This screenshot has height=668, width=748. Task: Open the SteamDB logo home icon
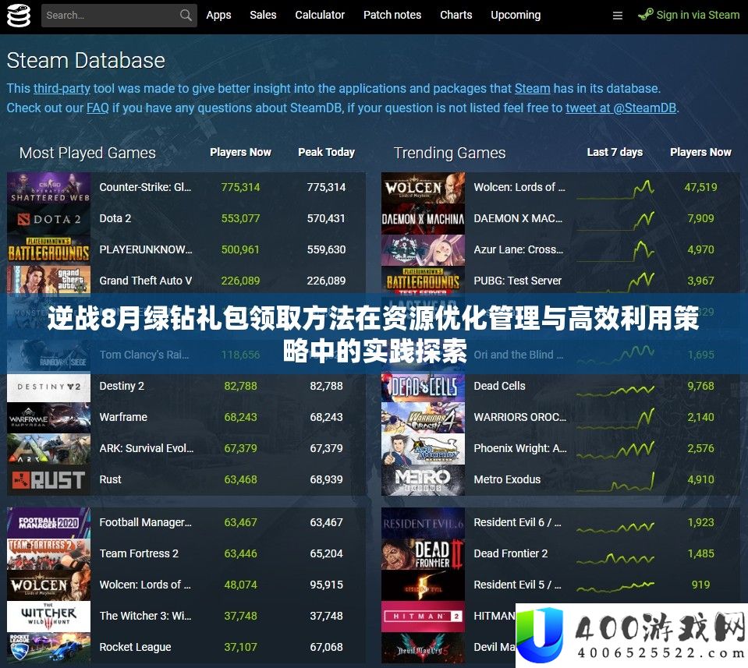point(19,16)
